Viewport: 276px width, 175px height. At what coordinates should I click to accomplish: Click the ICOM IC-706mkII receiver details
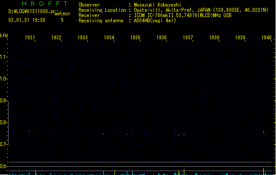[x=183, y=15]
